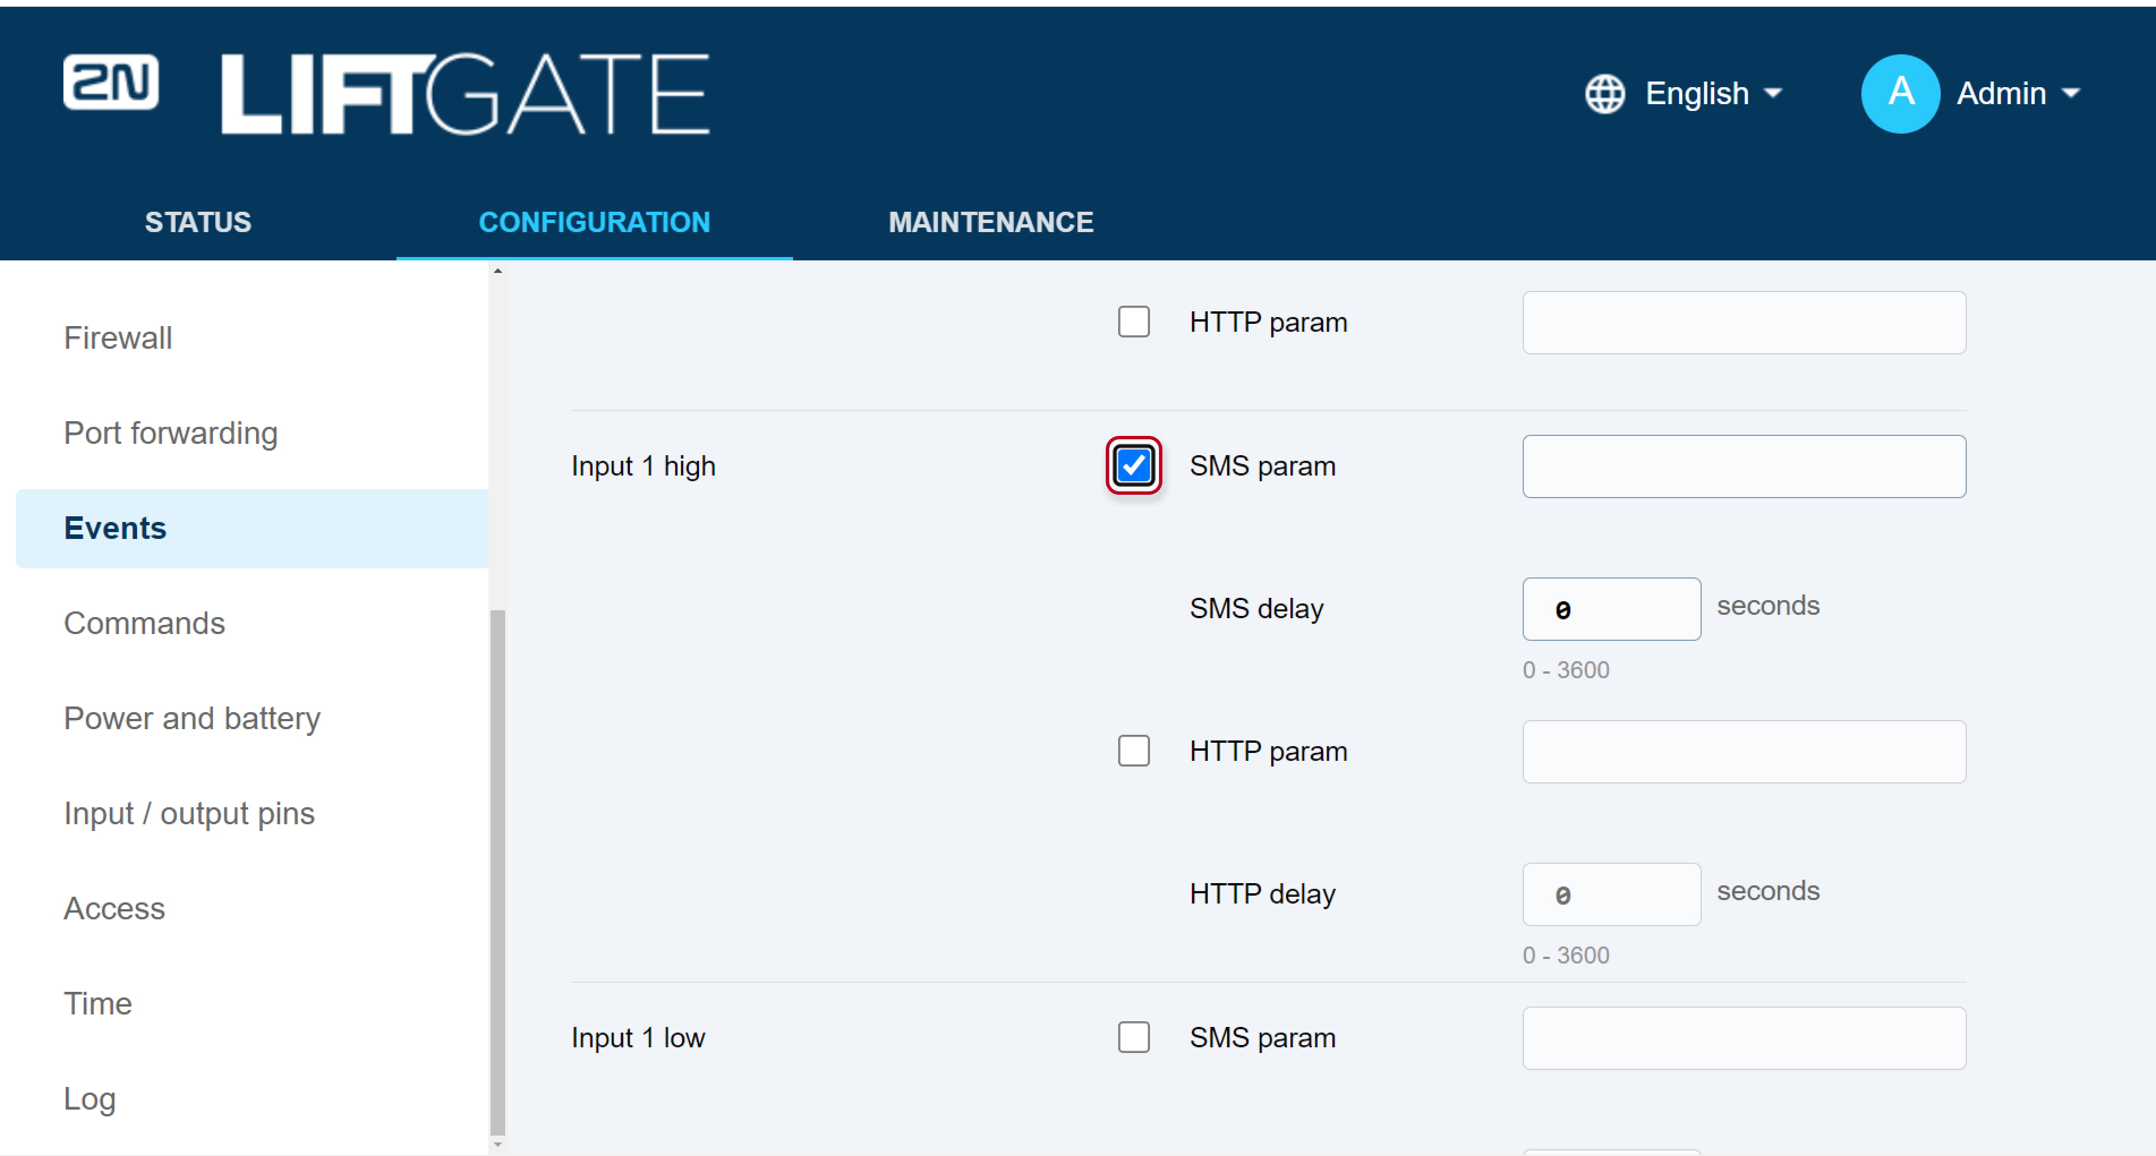2156x1156 pixels.
Task: Uncheck Input 1 high SMS param checkbox
Action: 1134,466
